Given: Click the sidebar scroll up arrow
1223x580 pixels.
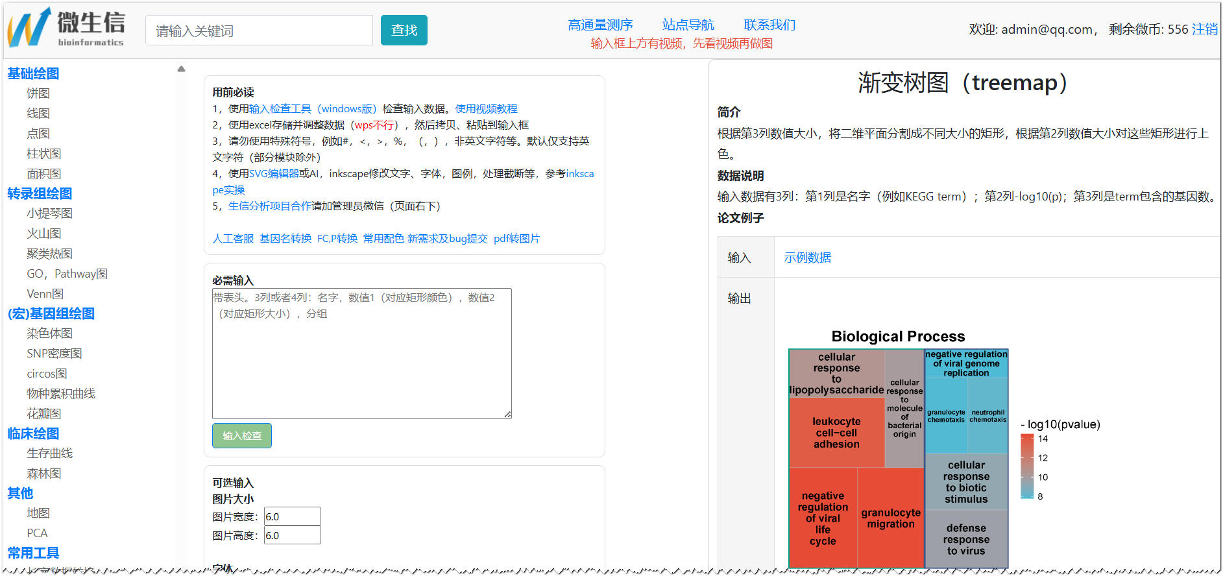Looking at the screenshot, I should click(182, 69).
